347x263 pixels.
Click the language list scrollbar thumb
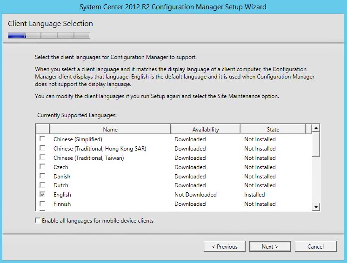click(x=316, y=144)
